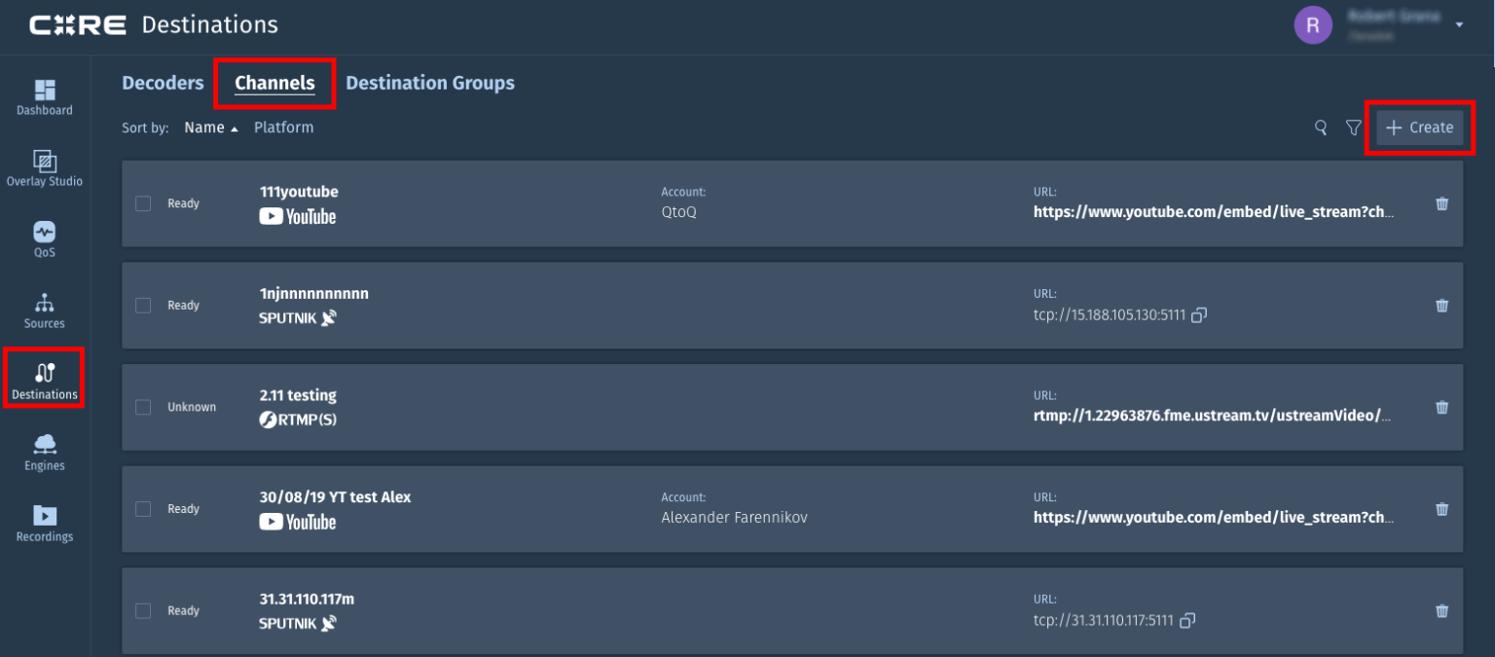Viewport: 1495px width, 657px height.
Task: Open the Destination Groups tab
Action: (430, 83)
